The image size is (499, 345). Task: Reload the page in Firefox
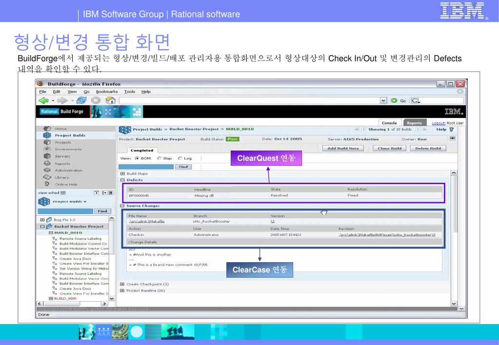click(81, 100)
